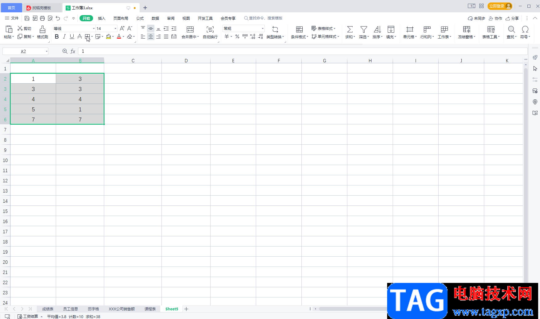This screenshot has width=540, height=319.
Task: Expand the borders dropdown arrow
Action: (x=92, y=37)
